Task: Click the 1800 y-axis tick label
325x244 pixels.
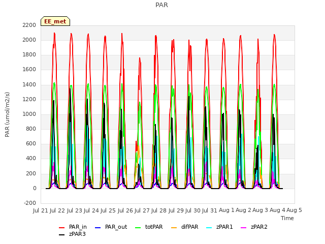Action: pyautogui.click(x=29, y=55)
